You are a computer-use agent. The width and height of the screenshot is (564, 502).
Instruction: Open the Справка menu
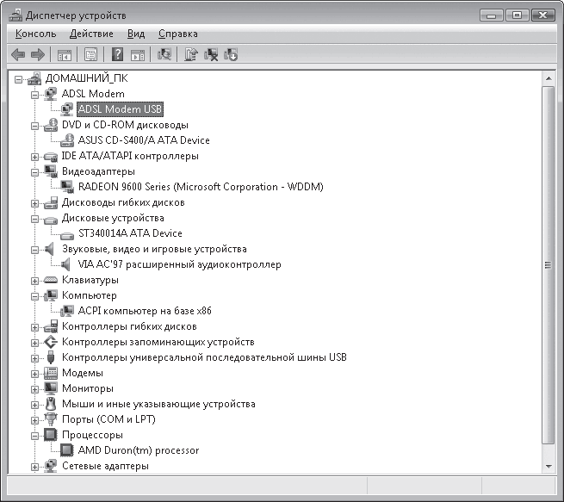tap(177, 34)
